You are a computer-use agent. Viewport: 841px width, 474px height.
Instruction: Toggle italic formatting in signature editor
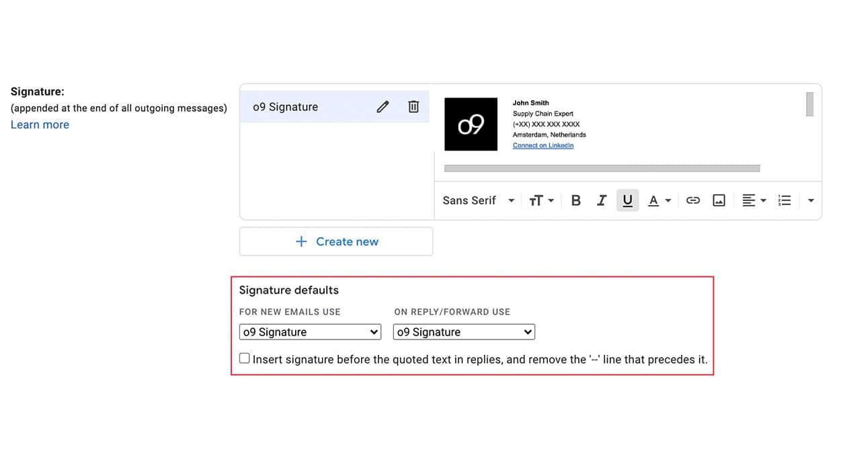point(602,200)
